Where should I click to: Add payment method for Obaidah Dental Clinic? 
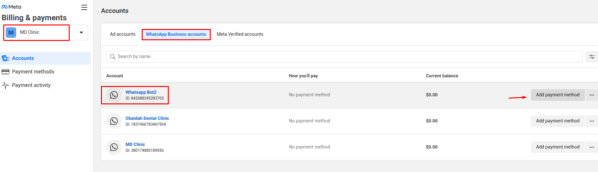tap(557, 121)
